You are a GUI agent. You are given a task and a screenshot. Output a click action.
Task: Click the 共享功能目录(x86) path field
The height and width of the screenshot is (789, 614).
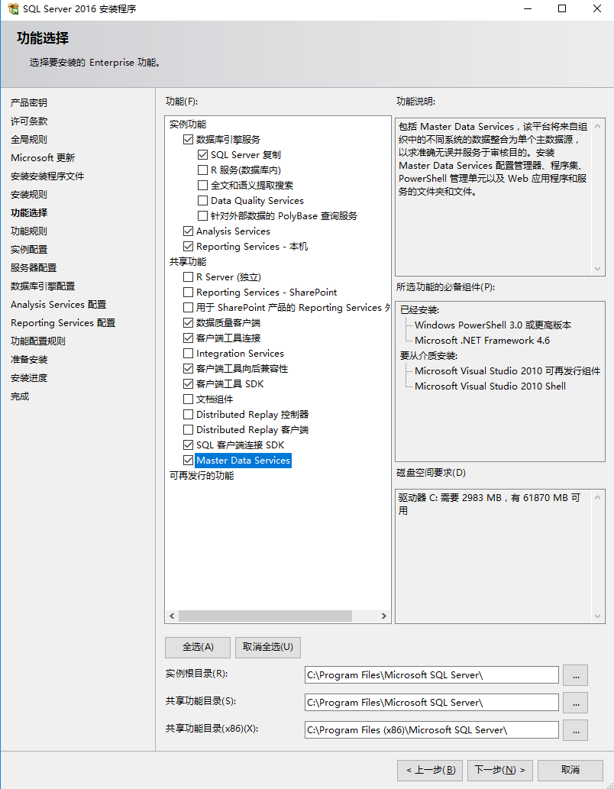pos(431,730)
